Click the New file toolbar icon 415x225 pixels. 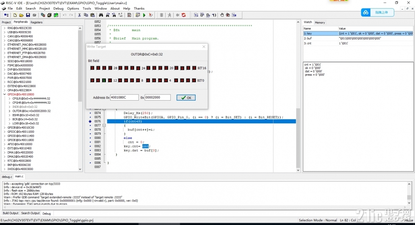point(15,15)
